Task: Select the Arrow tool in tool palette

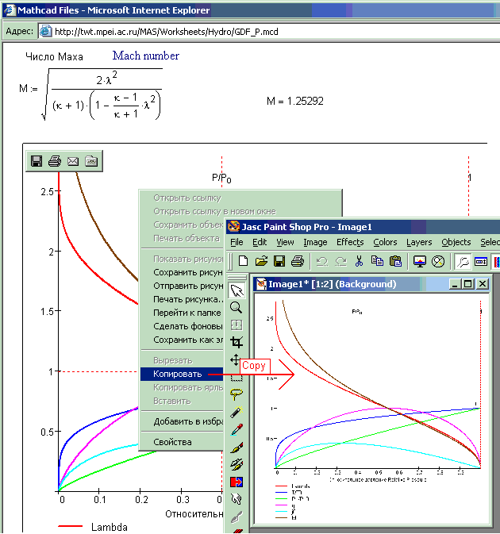Action: (x=237, y=290)
